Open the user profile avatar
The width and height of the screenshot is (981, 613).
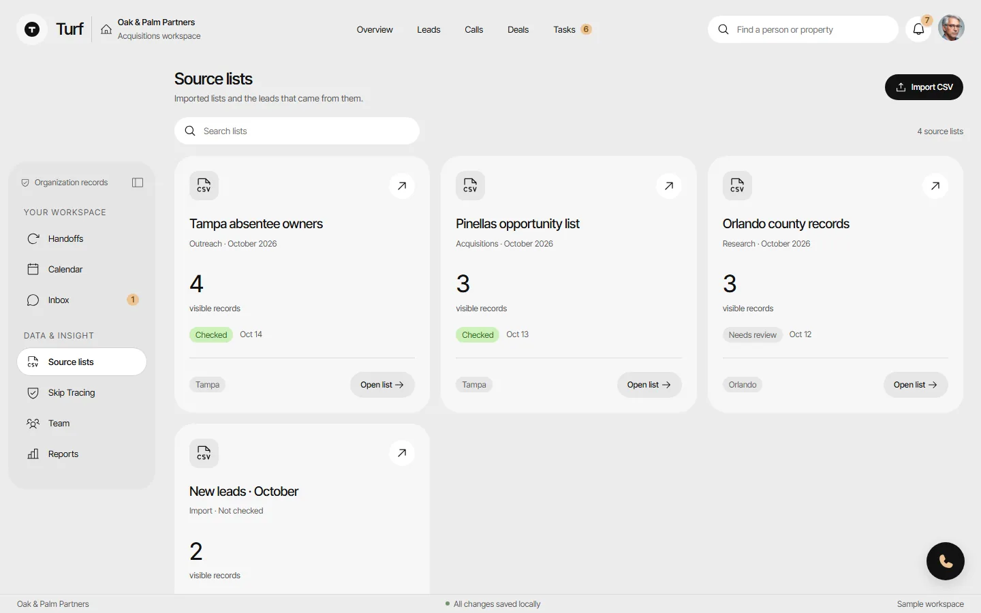coord(951,29)
